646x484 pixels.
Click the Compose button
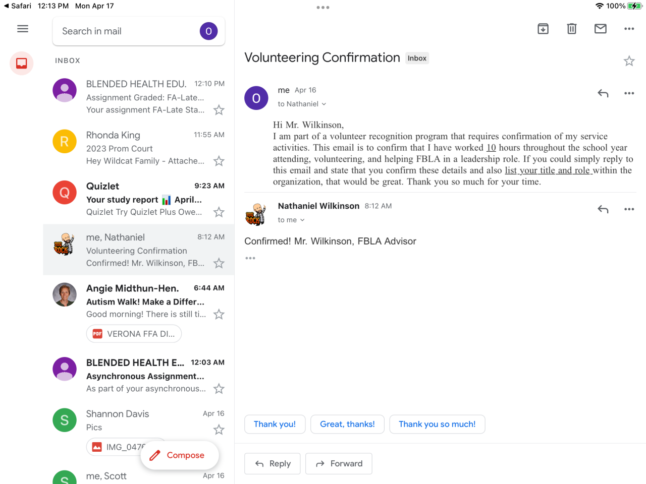179,455
